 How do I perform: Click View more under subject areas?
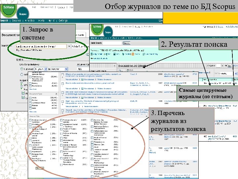[33, 89]
